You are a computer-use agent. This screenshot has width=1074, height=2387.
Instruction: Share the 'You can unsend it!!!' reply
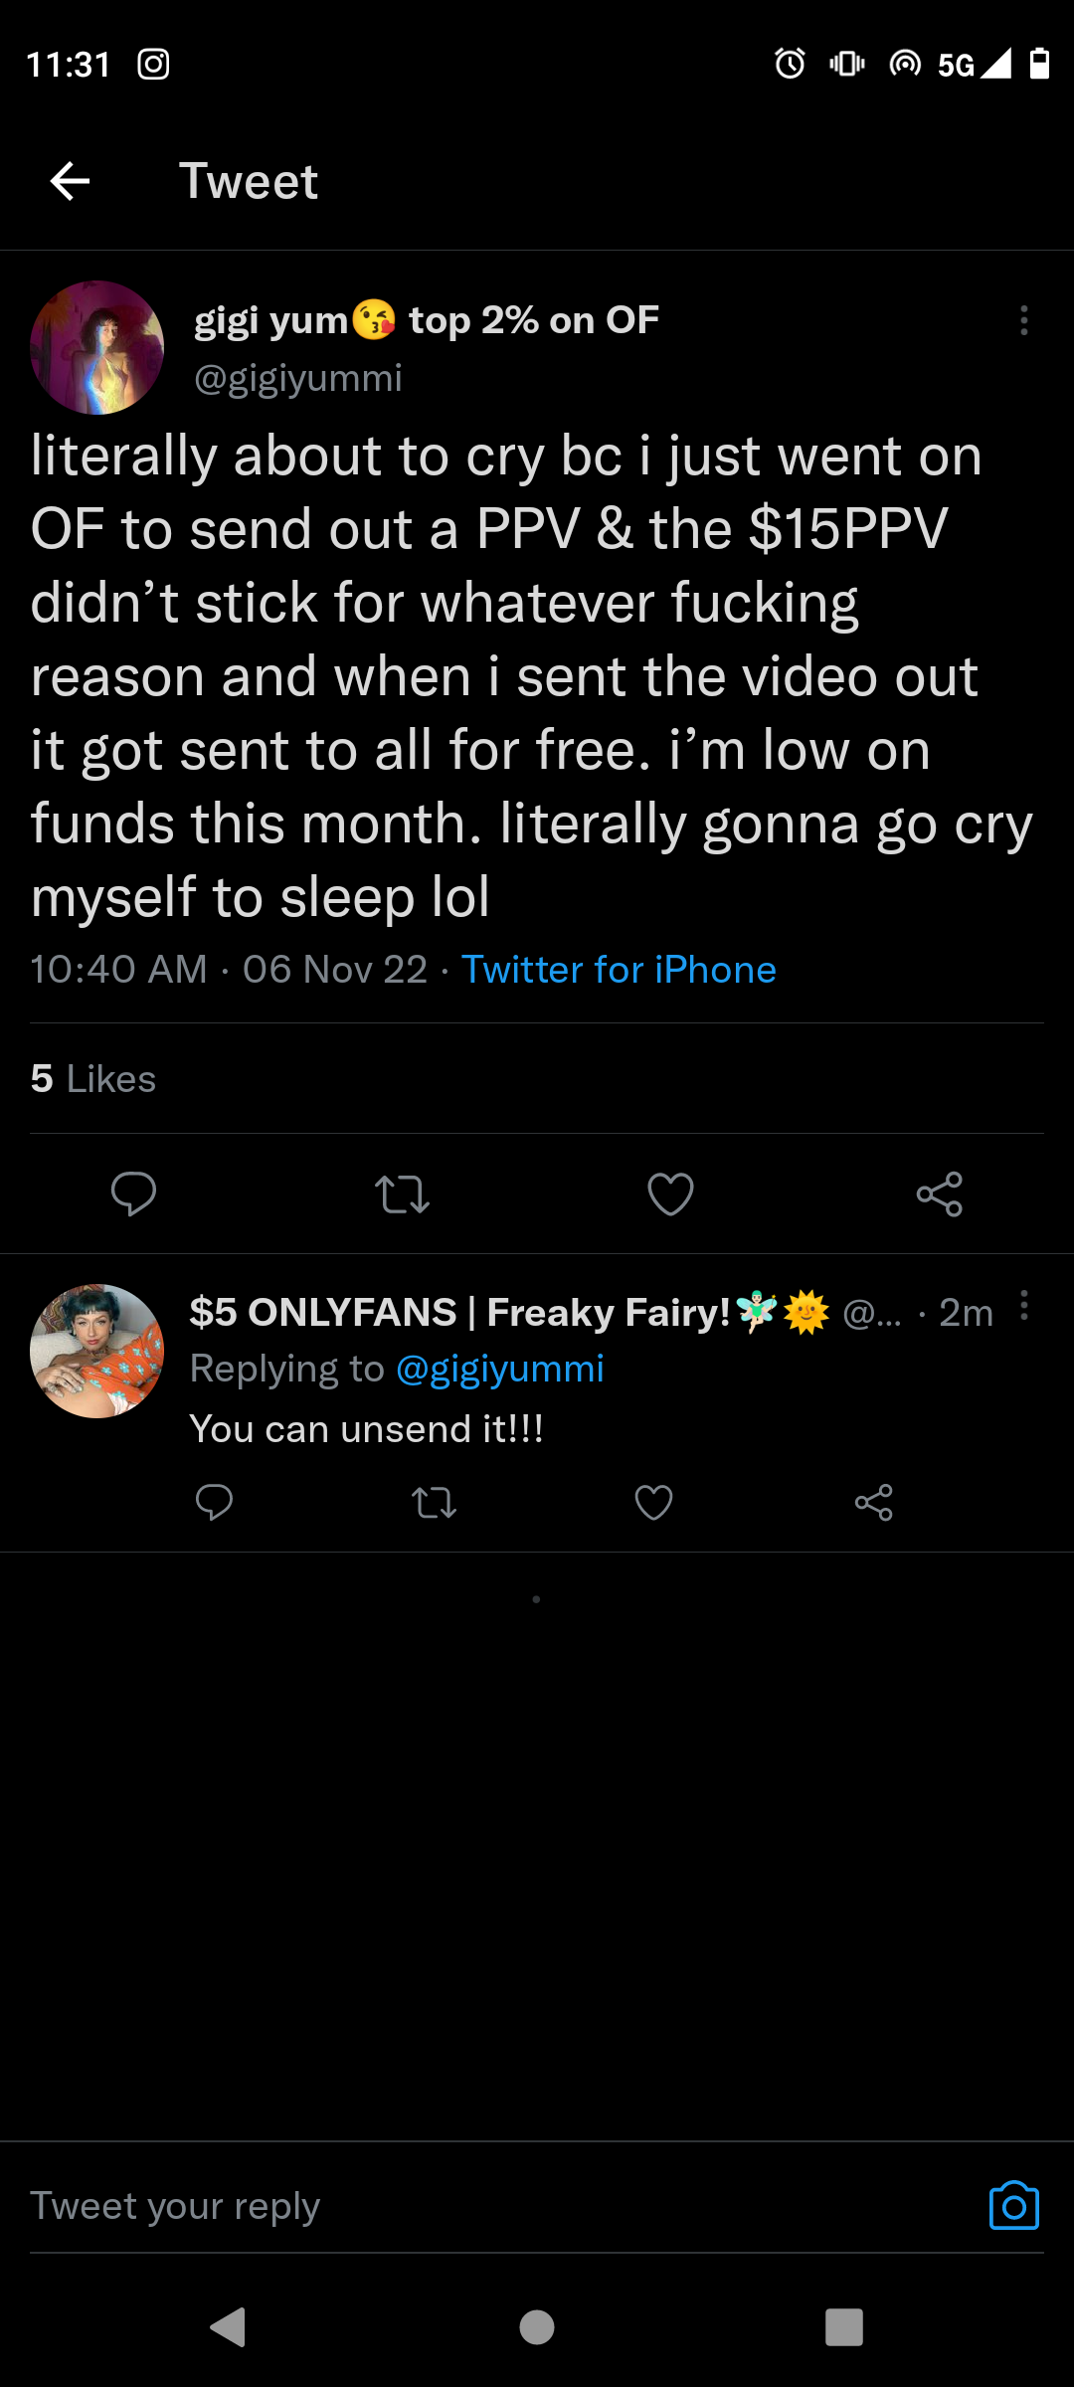(x=873, y=1502)
